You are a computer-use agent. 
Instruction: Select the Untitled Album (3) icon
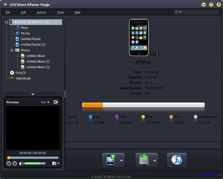click(23, 67)
